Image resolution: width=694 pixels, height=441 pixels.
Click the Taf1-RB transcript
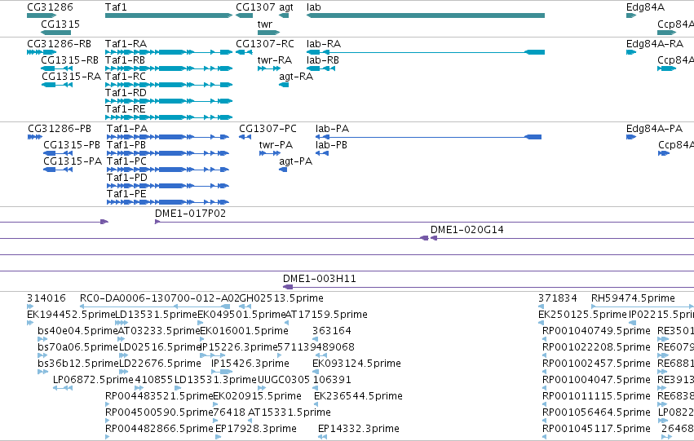[x=169, y=68]
